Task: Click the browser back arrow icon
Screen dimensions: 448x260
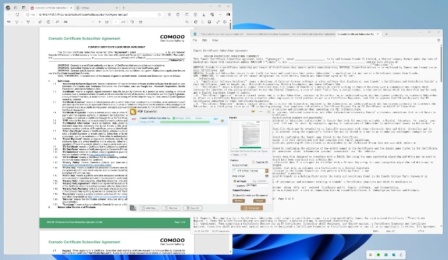Action: click(8, 14)
